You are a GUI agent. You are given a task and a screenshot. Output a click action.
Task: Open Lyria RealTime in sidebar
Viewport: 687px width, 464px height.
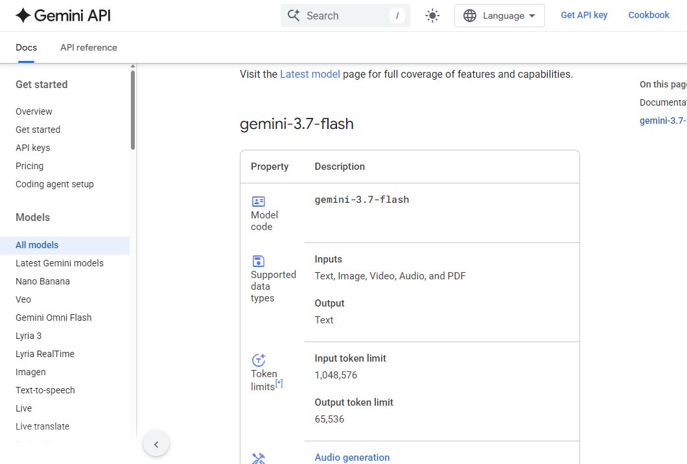(45, 354)
